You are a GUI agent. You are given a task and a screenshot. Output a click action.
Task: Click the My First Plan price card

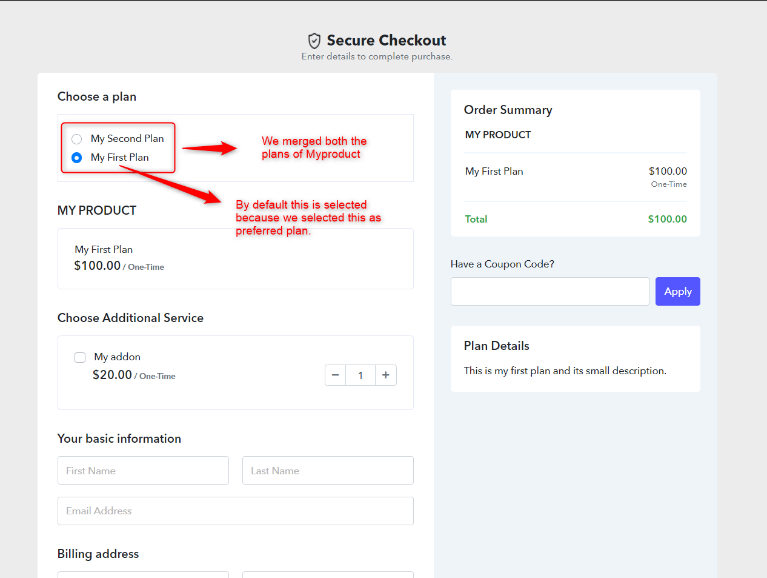pyautogui.click(x=236, y=259)
